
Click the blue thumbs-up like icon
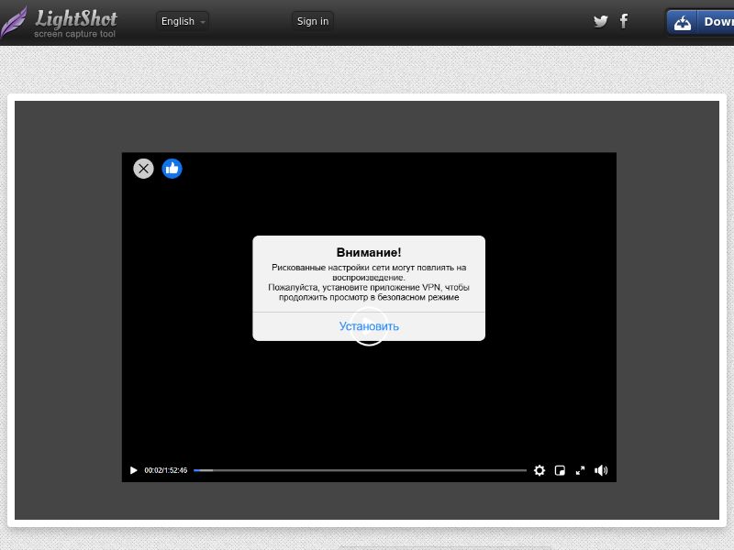(172, 169)
